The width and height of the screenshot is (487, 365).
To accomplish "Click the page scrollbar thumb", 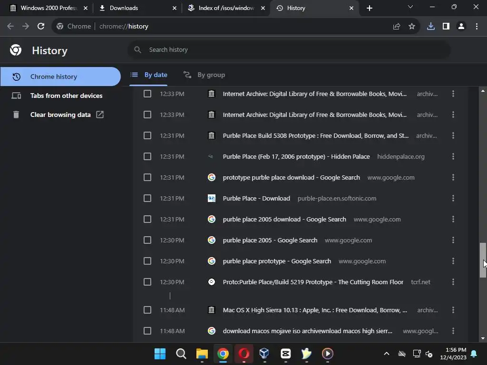I will [x=483, y=260].
